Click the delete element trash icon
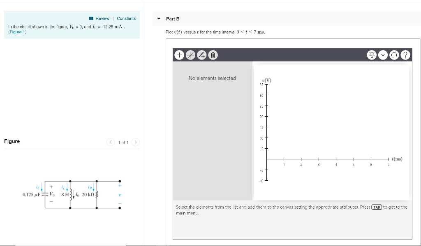The width and height of the screenshot is (421, 246). click(x=213, y=55)
